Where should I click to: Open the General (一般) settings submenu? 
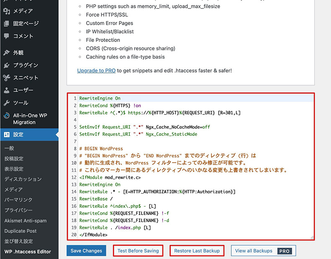click(x=9, y=148)
